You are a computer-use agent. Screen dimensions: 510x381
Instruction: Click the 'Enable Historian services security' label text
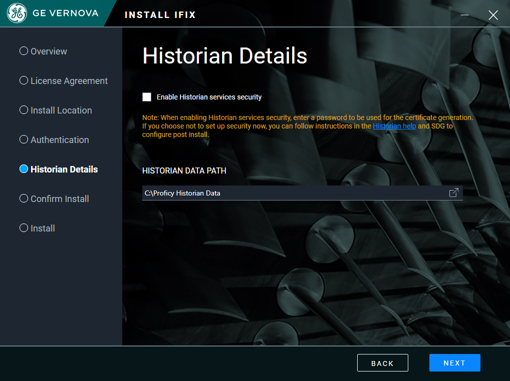click(x=209, y=97)
